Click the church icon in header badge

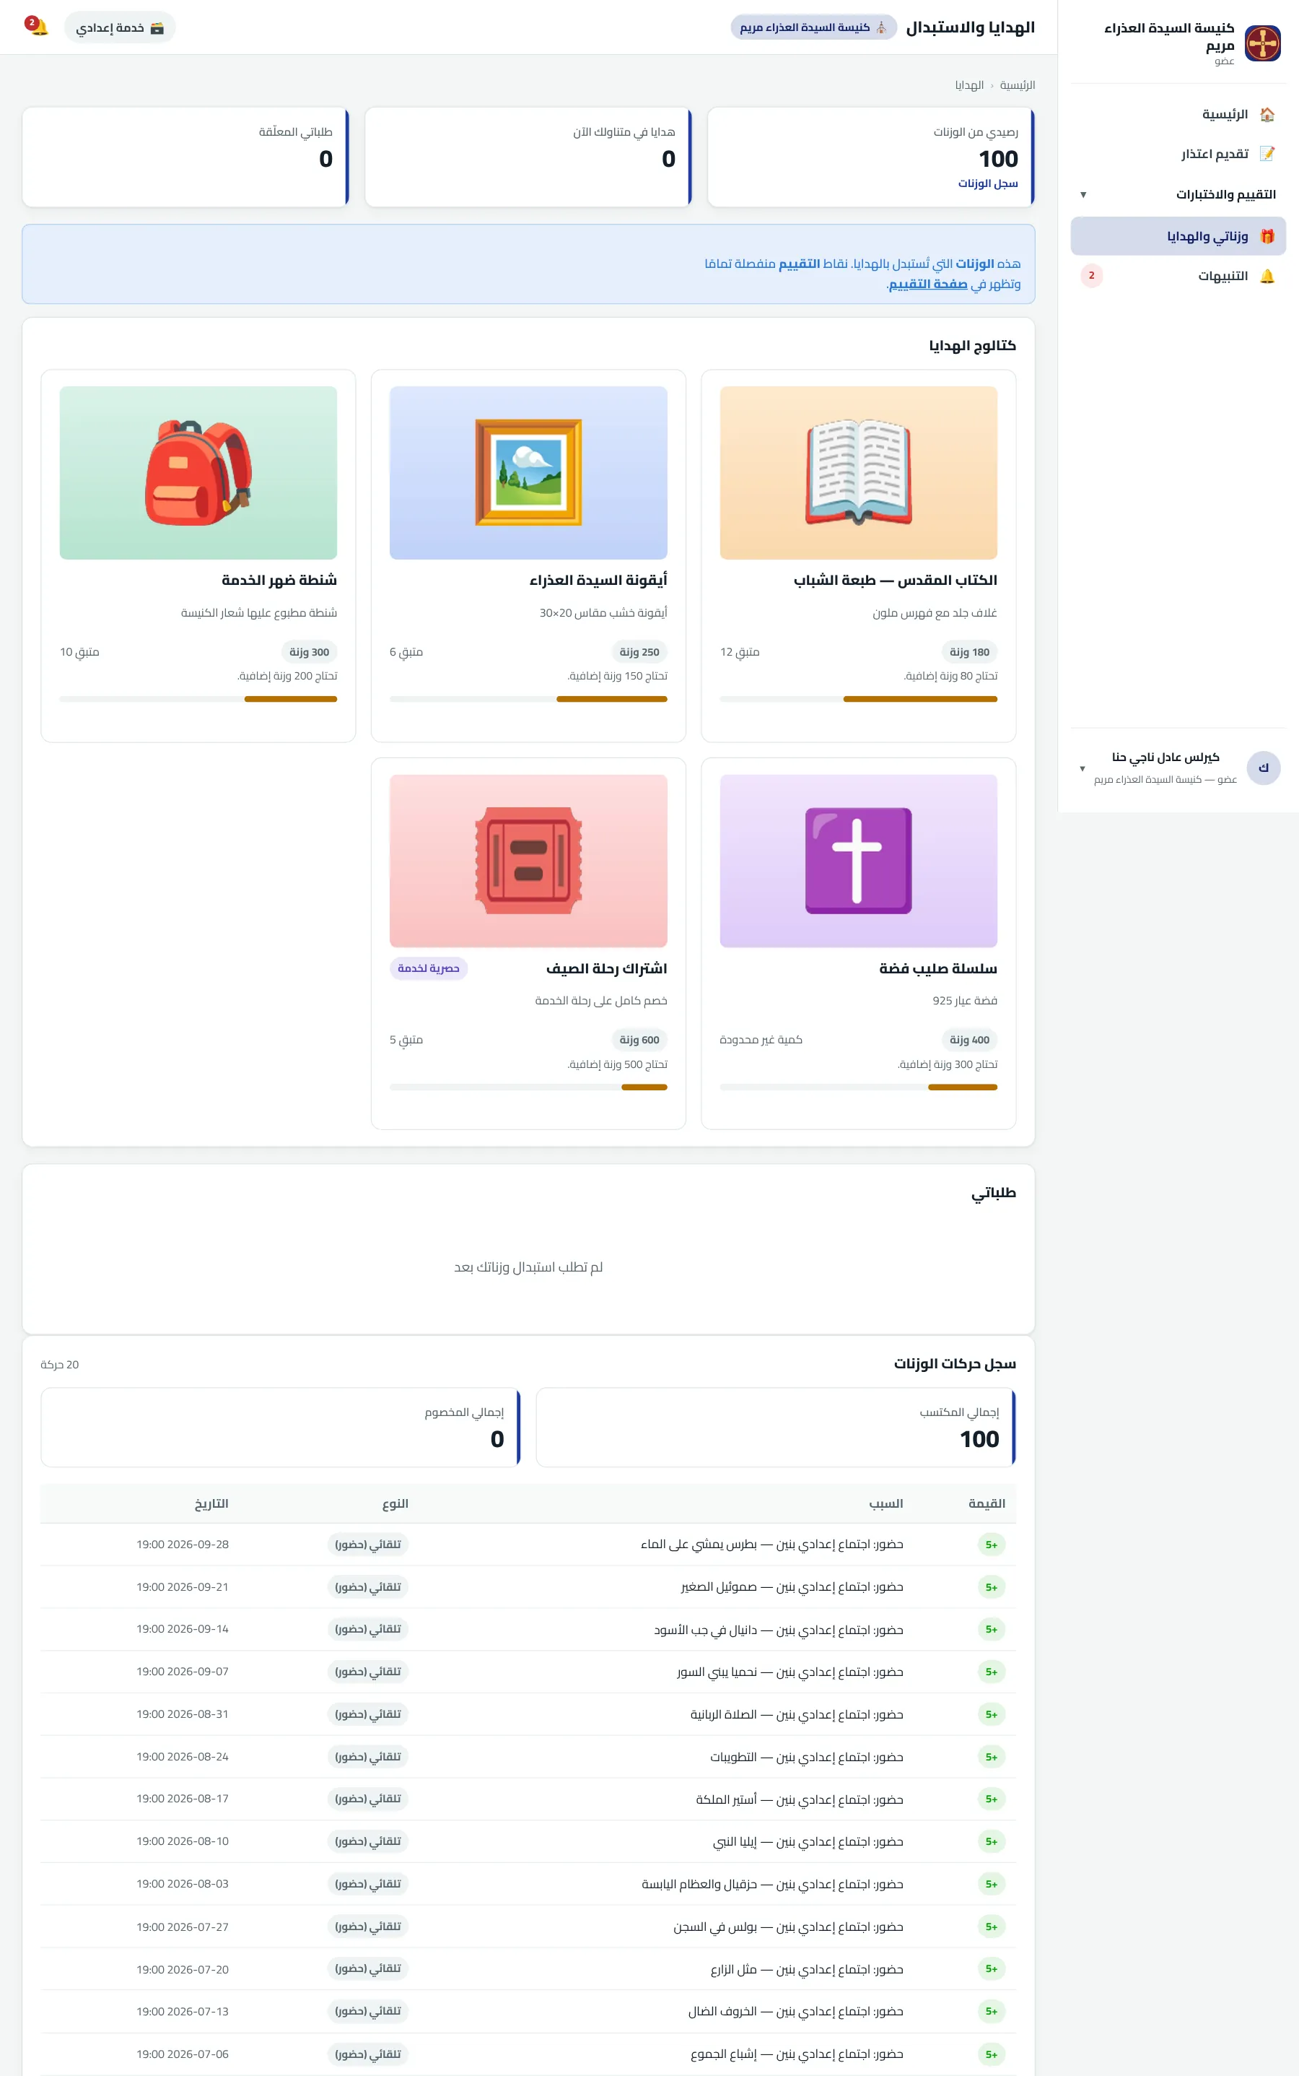(881, 27)
